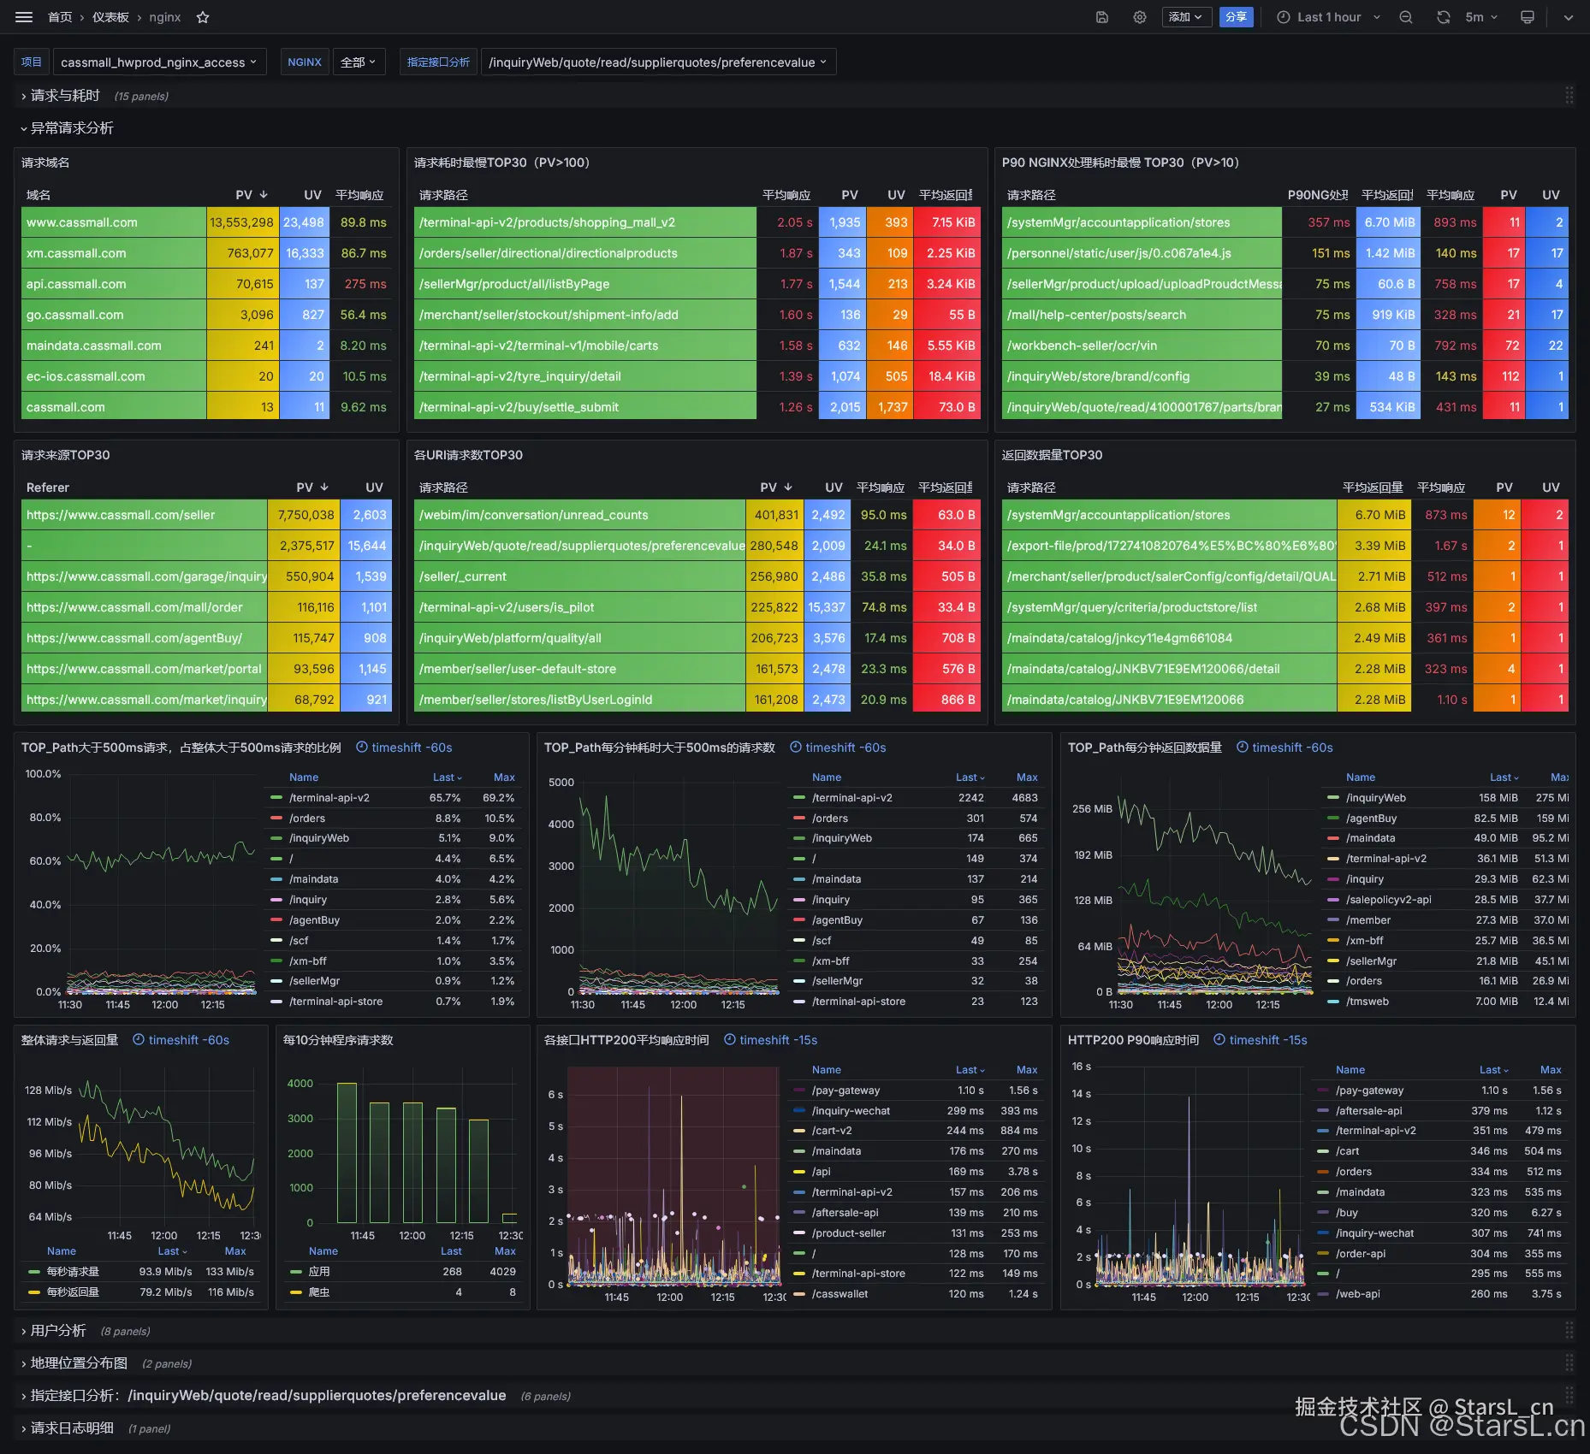Select the 357 ms P90 cell for accountapplication/stores

click(x=1319, y=222)
